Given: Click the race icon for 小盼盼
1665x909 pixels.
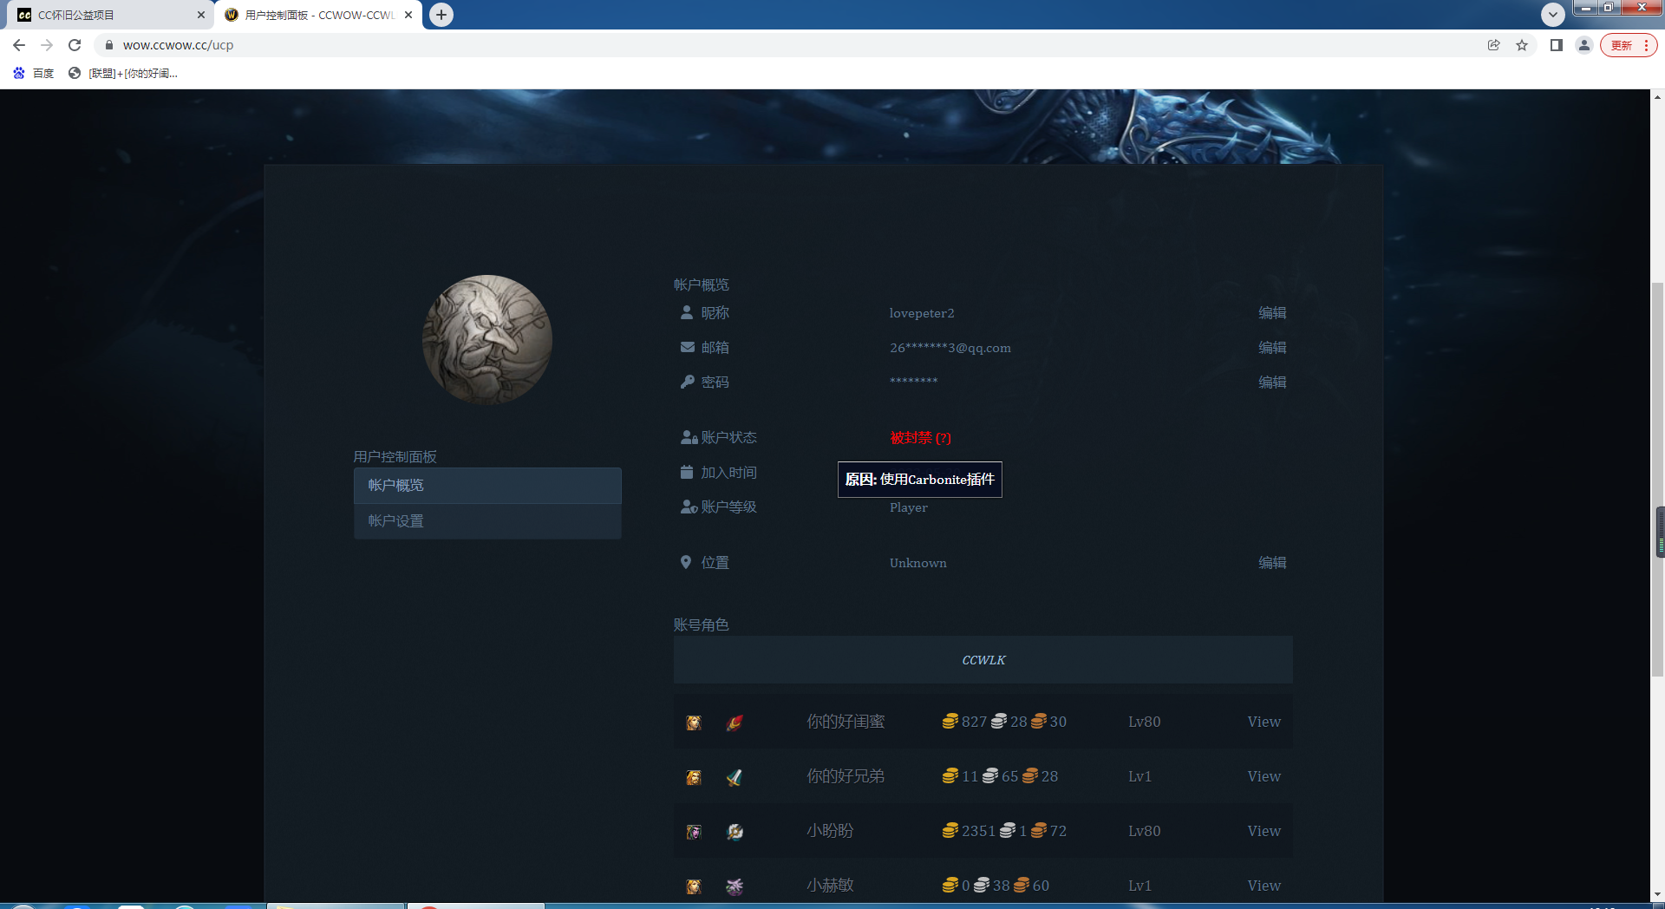Looking at the screenshot, I should tap(694, 832).
